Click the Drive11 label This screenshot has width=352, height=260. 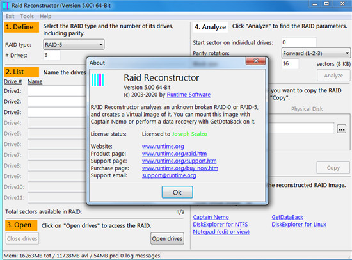(x=14, y=197)
